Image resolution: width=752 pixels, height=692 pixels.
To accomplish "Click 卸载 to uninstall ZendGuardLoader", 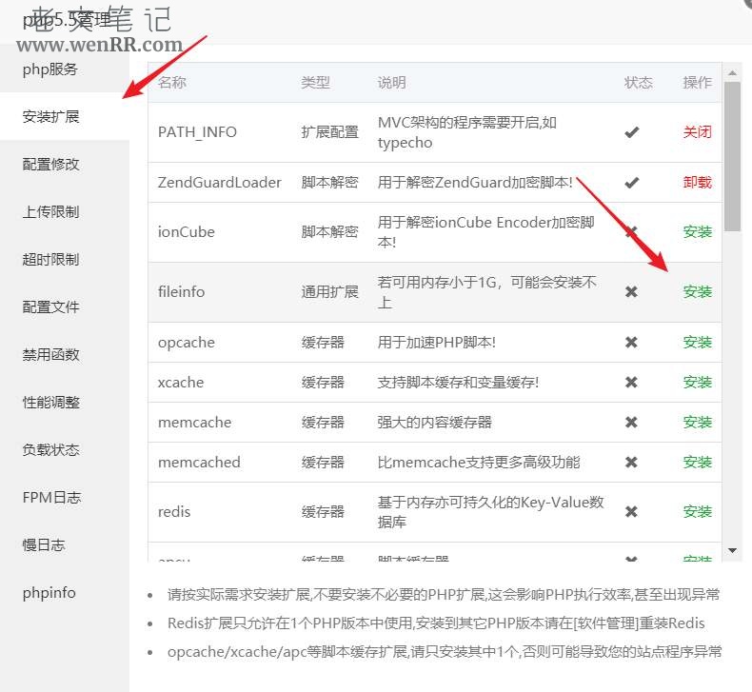I will coord(697,182).
